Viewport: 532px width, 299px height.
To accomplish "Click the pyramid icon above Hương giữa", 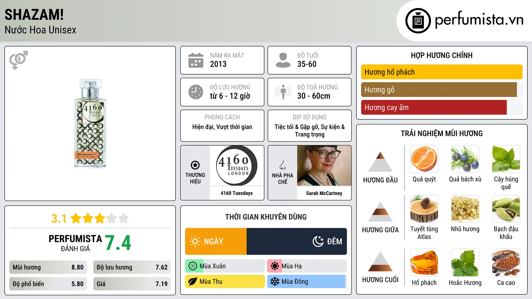I will pos(380,212).
